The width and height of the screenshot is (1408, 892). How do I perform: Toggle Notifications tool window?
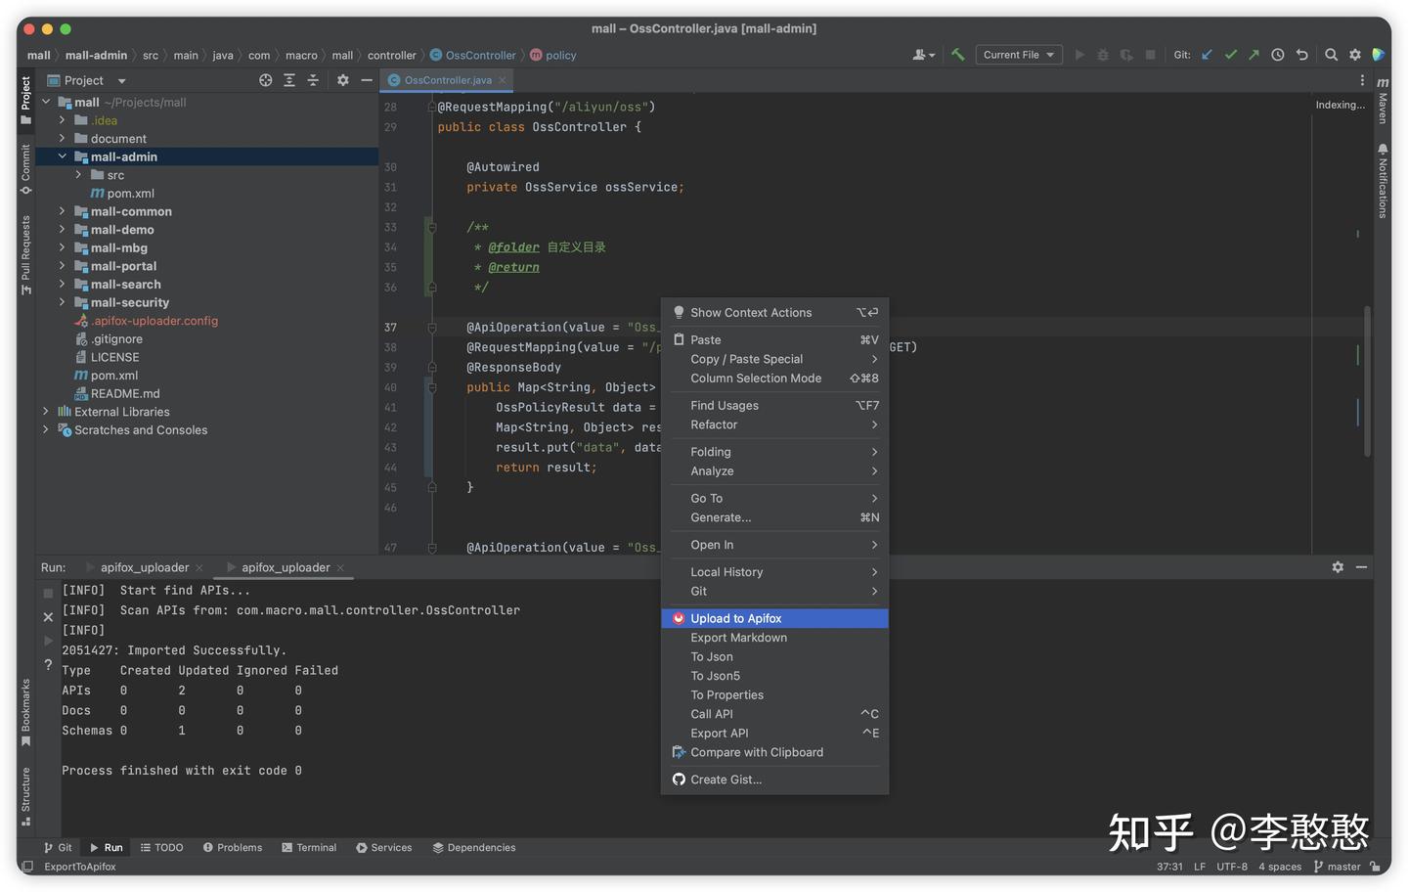[x=1383, y=181]
